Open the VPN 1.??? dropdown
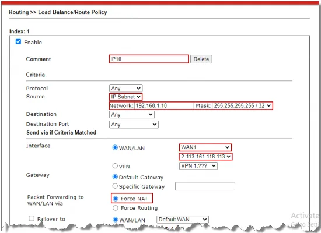The width and height of the screenshot is (321, 233). coord(198,166)
